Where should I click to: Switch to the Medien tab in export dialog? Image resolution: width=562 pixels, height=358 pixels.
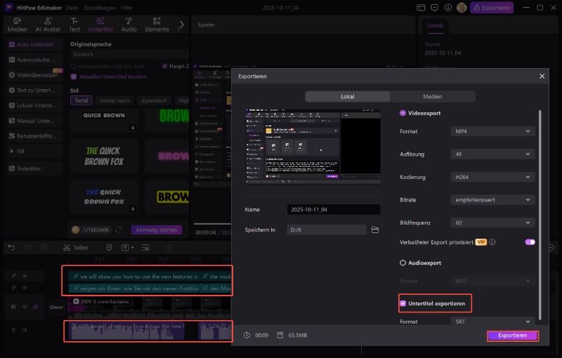click(432, 97)
